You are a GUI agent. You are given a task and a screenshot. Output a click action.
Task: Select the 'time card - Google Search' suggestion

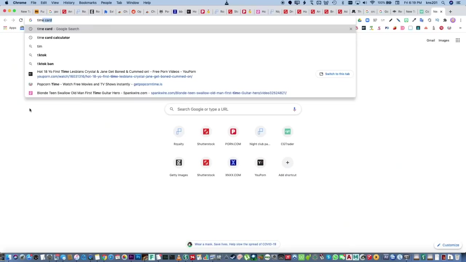[190, 29]
